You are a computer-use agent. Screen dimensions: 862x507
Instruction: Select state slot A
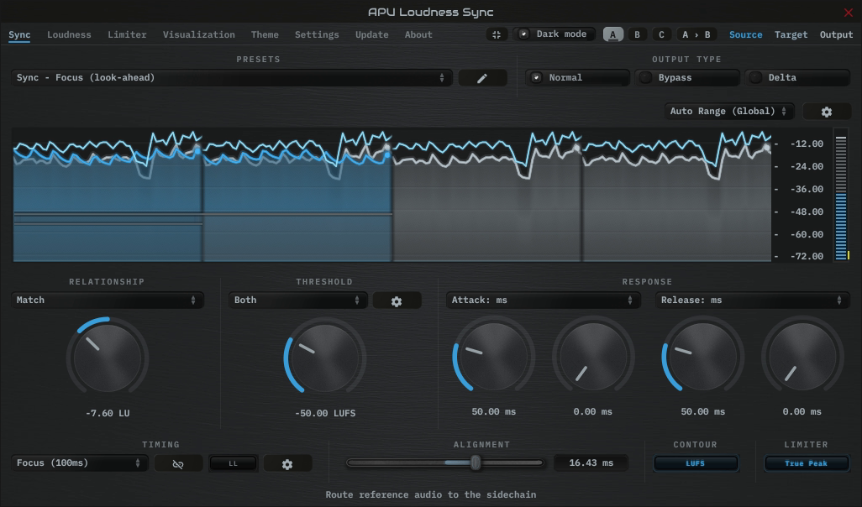[x=613, y=34]
